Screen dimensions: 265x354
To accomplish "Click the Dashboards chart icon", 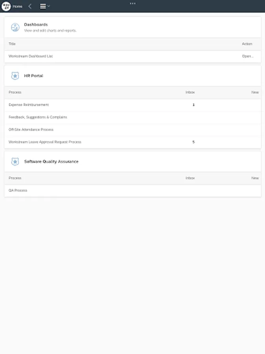I will click(x=15, y=27).
